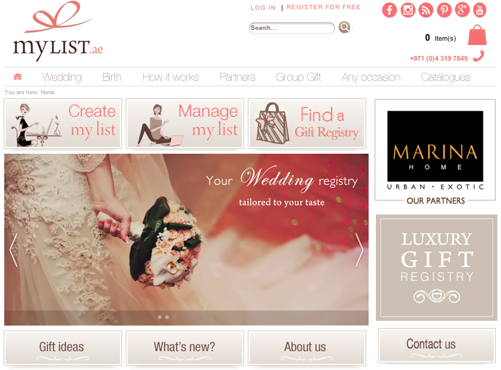Show next slide with right arrow
The height and width of the screenshot is (370, 501).
(x=359, y=250)
